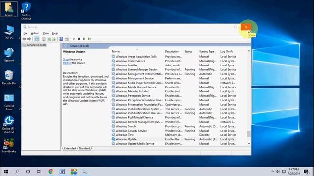Click the Refresh toolbar icon

(49, 39)
